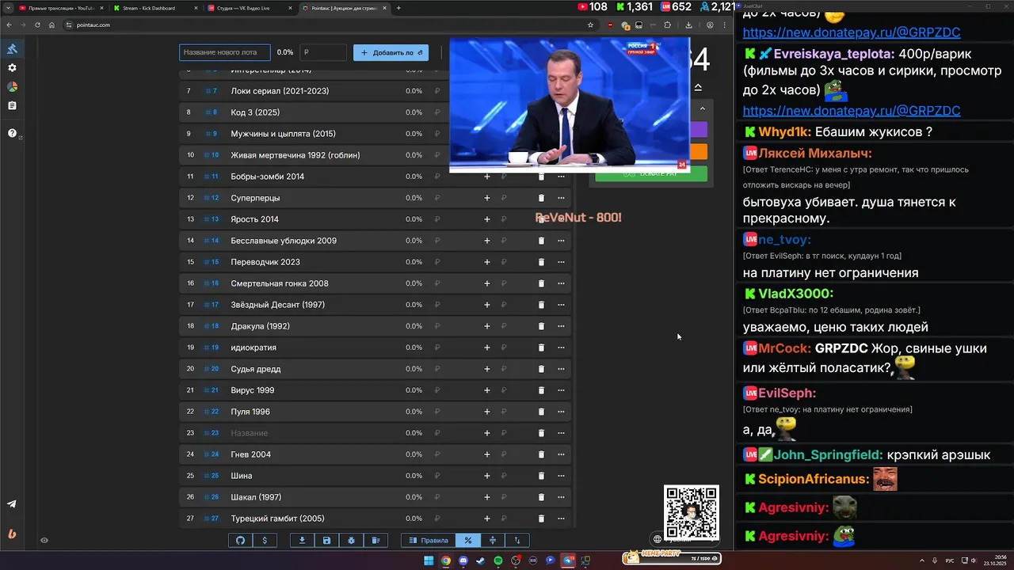1014x570 pixels.
Task: Add amount to Шакал (1997) lot
Action: 487,497
